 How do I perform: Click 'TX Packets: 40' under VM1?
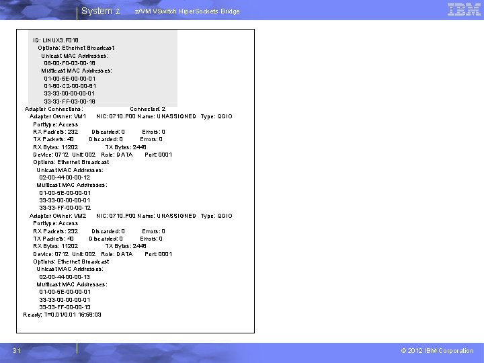coord(53,139)
